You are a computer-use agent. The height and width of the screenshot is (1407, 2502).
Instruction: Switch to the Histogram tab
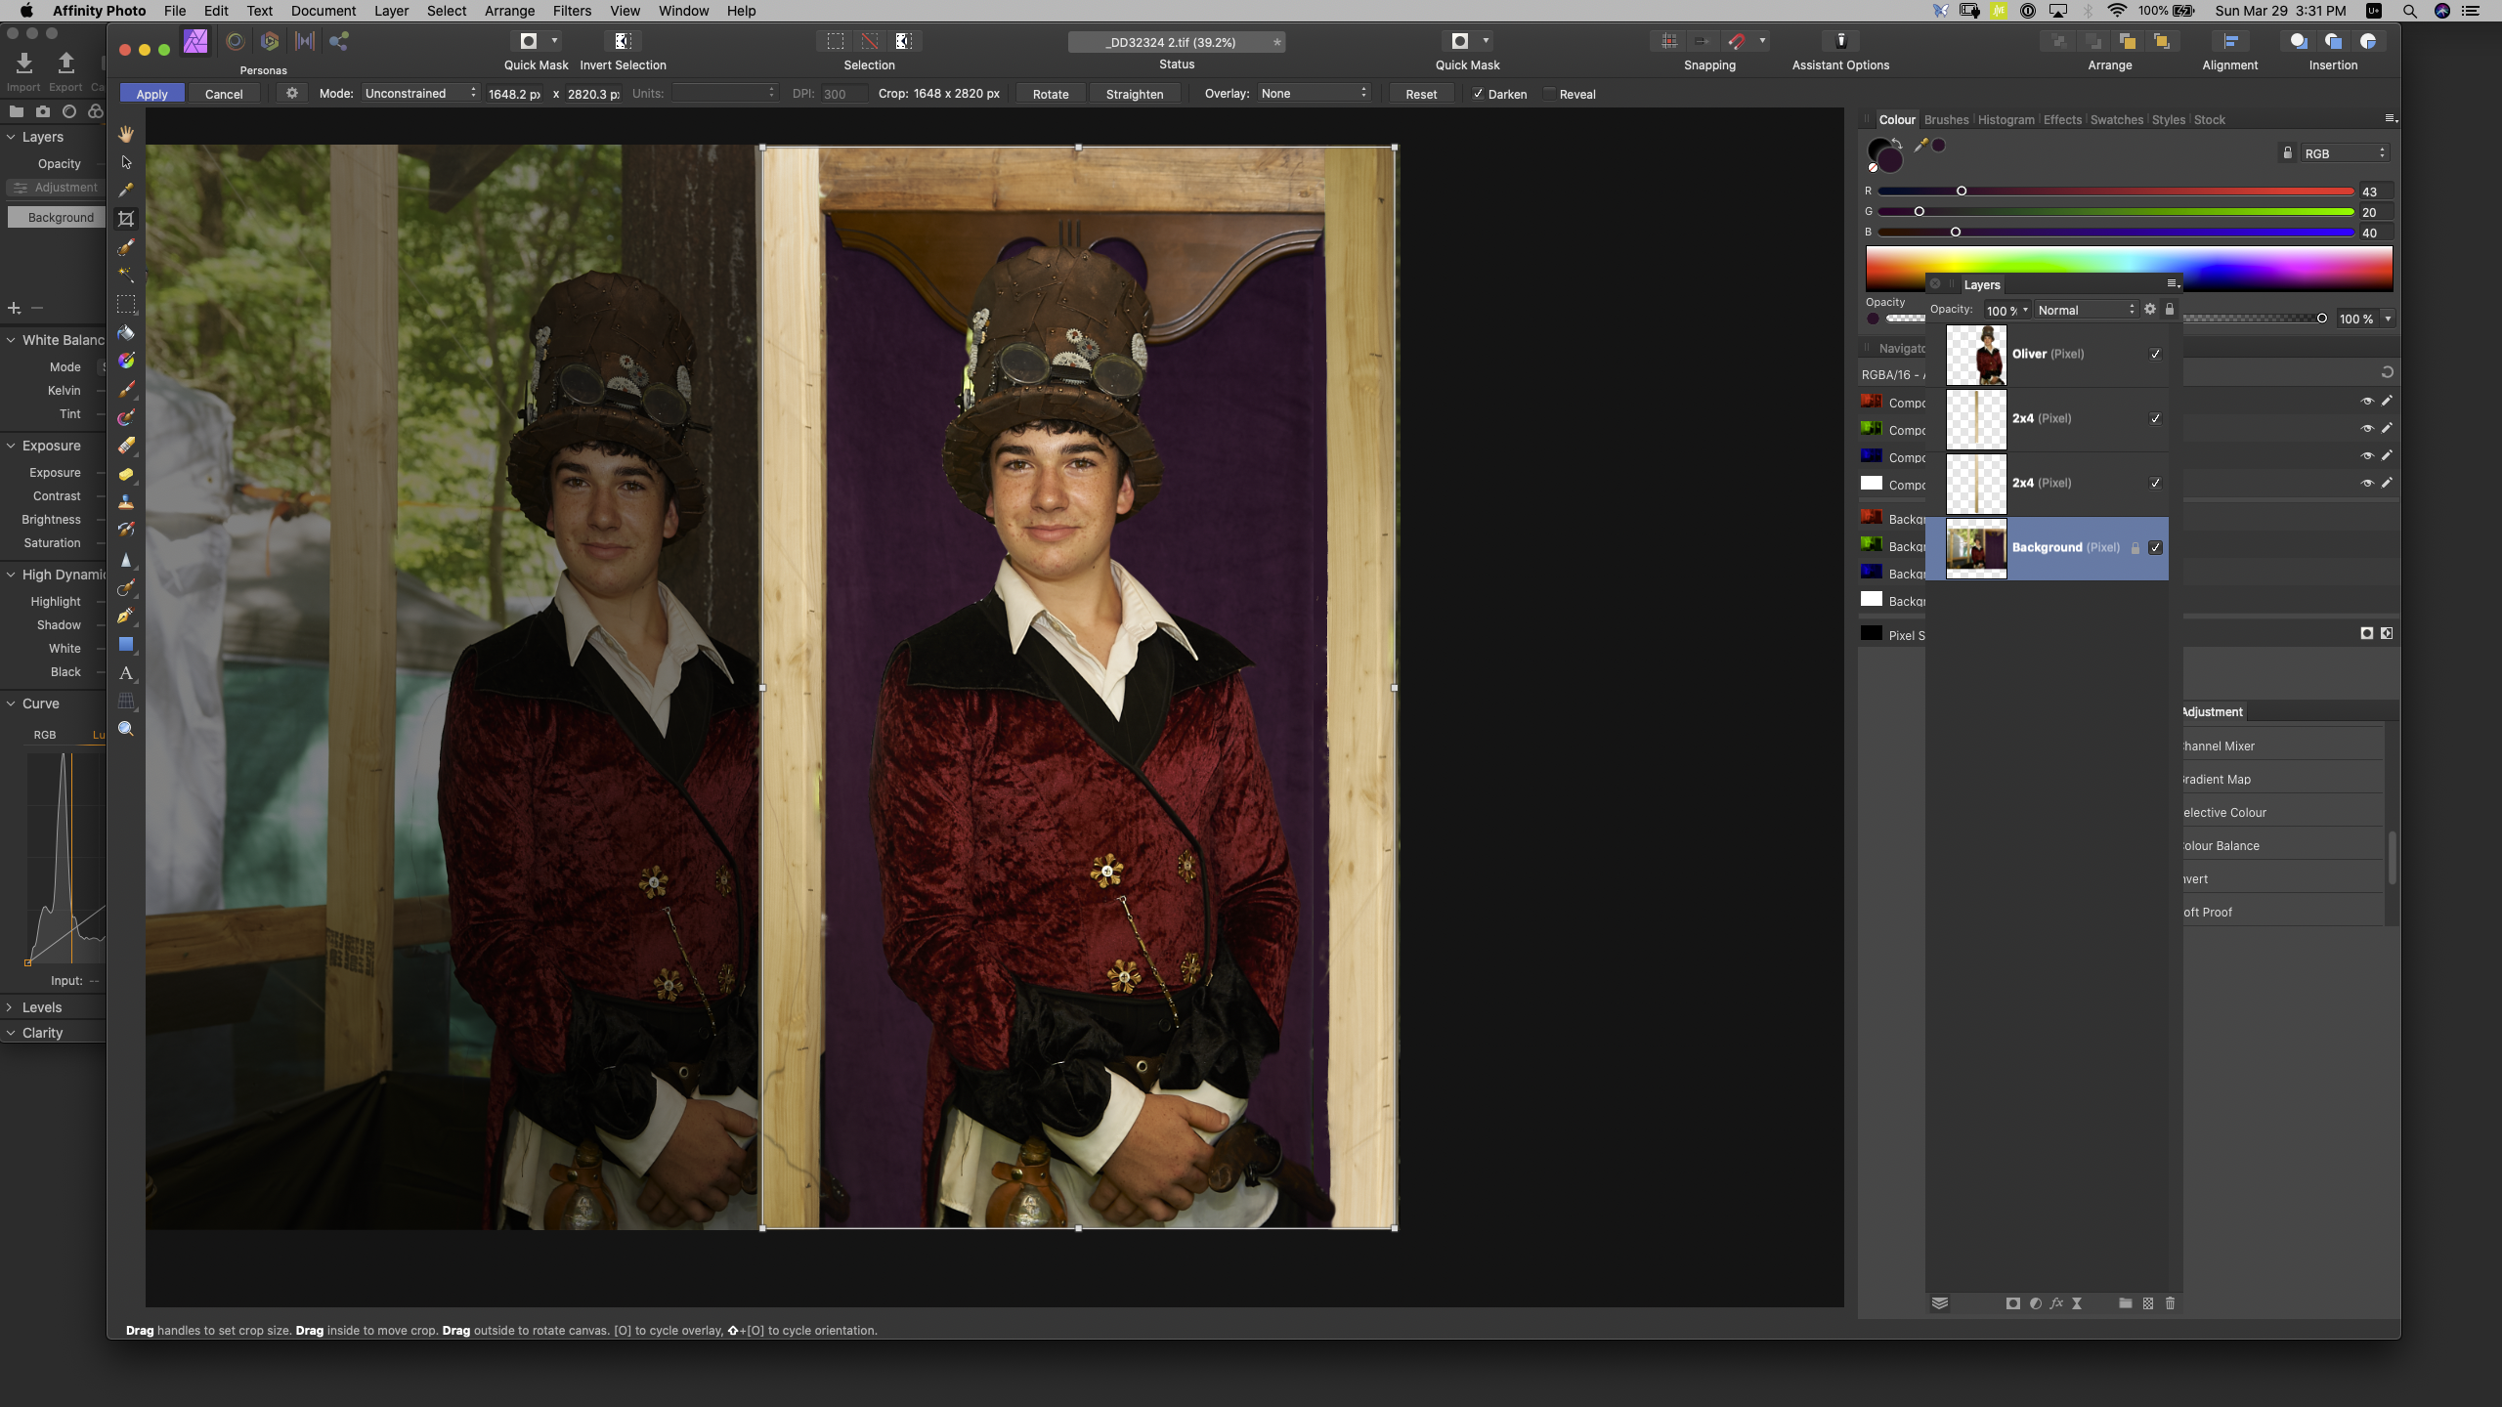tap(2006, 119)
